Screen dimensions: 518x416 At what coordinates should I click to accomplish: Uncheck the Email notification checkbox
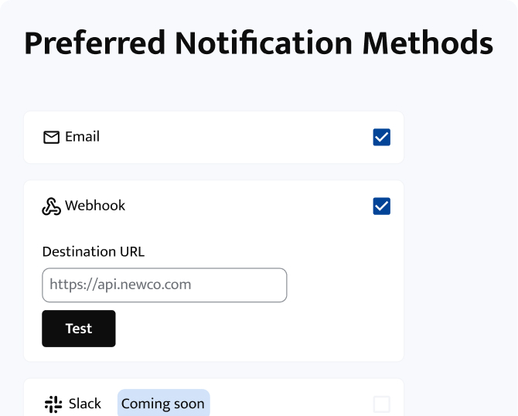(381, 138)
